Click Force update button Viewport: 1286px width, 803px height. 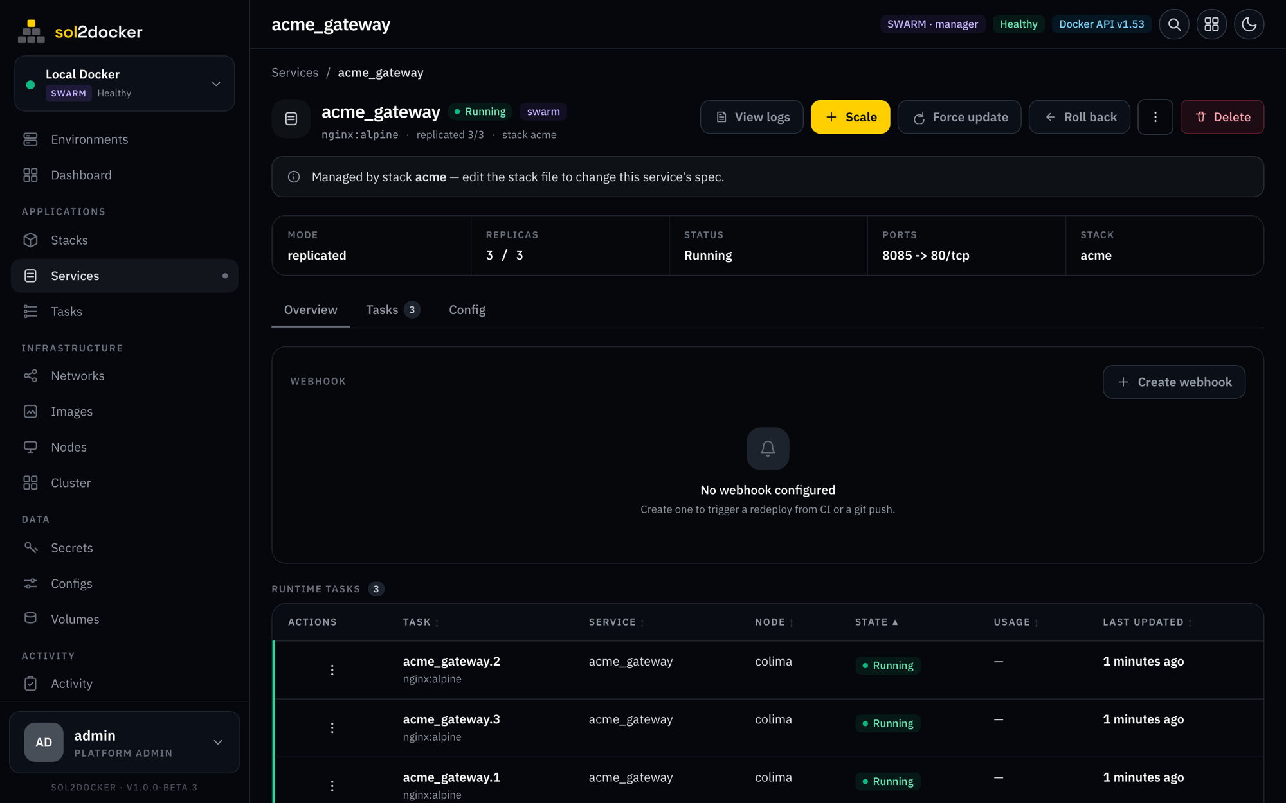coord(959,117)
